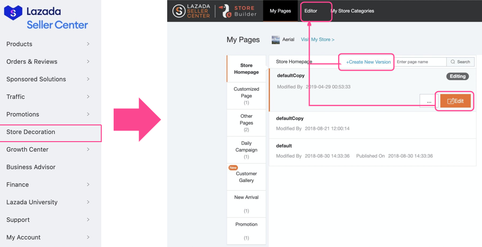Expand the Orders & Reviews chevron
The width and height of the screenshot is (482, 247).
88,62
